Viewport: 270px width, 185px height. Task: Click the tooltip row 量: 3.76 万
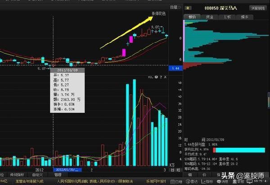[x=64, y=95]
